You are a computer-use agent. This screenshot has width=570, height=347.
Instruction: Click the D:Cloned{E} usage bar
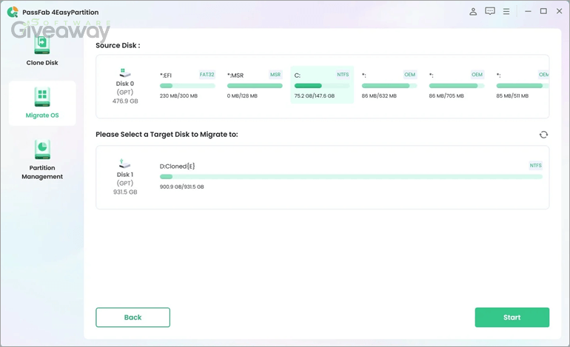click(351, 177)
